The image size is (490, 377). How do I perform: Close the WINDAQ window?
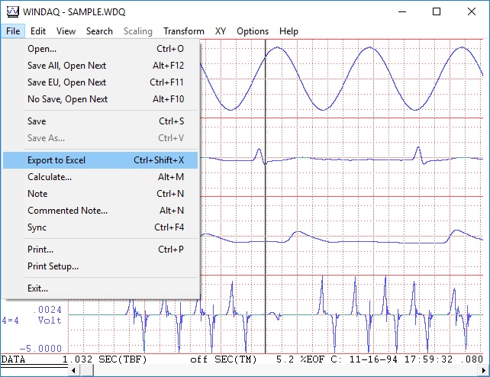(472, 12)
